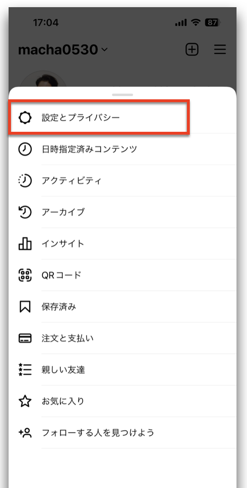Expand the macha0530 account switcher chevron
Screen dimensions: 247x488
(104, 50)
